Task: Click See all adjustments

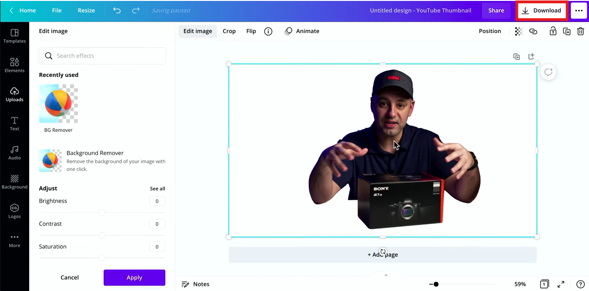Action: point(157,188)
